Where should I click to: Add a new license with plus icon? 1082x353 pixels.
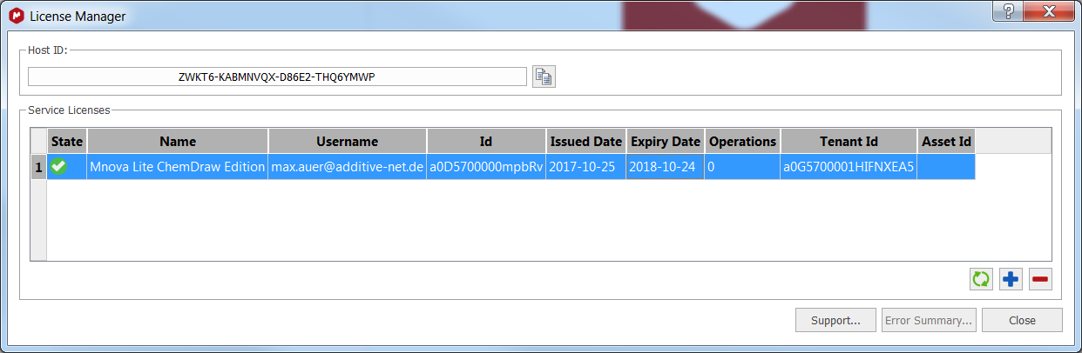point(1011,279)
